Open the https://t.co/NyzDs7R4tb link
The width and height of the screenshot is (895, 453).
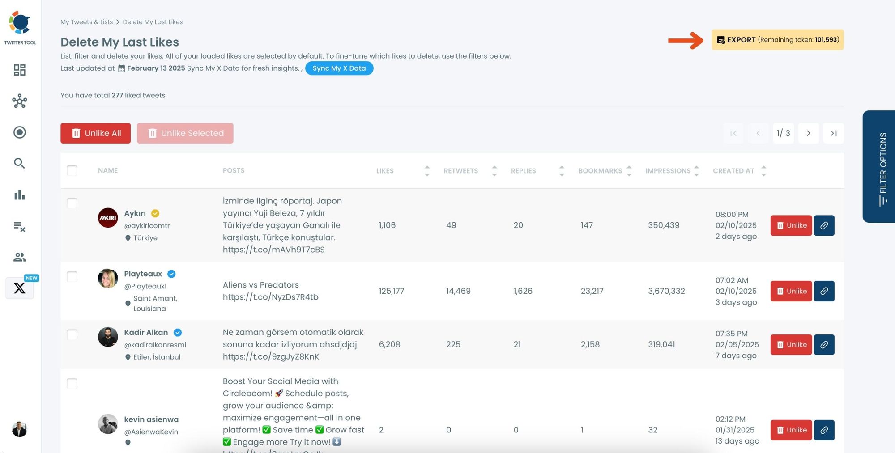[271, 297]
